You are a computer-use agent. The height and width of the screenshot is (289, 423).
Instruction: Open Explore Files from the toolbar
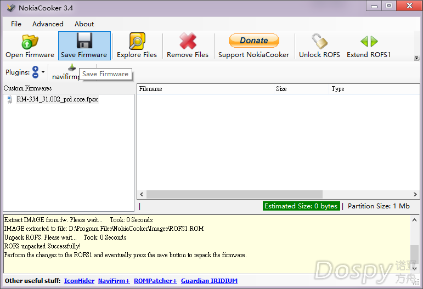137,42
